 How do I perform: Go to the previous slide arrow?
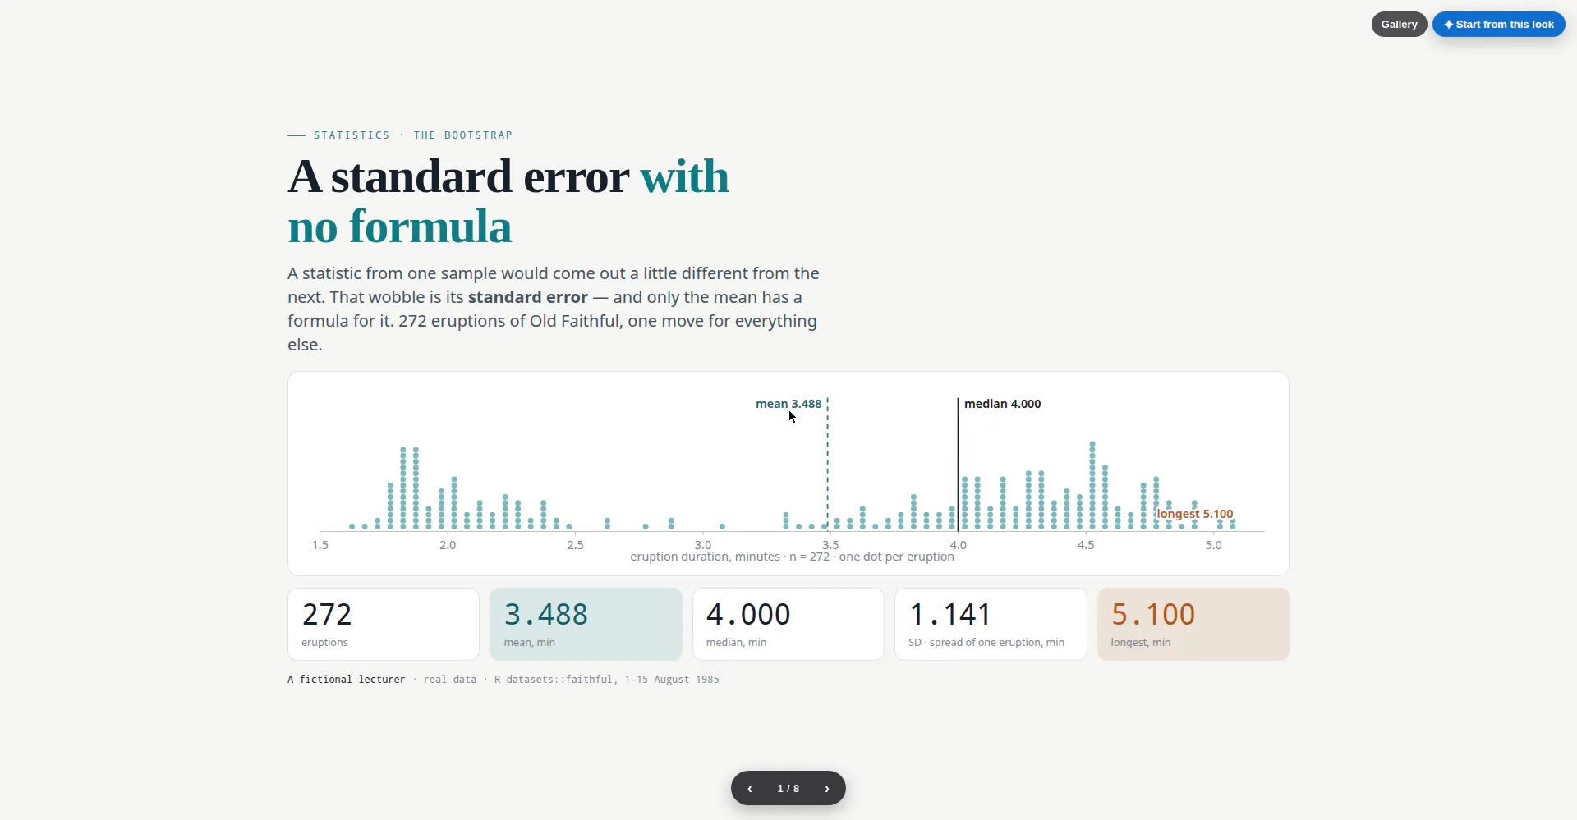(750, 788)
